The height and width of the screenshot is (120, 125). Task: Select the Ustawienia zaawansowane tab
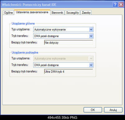pos(32,12)
